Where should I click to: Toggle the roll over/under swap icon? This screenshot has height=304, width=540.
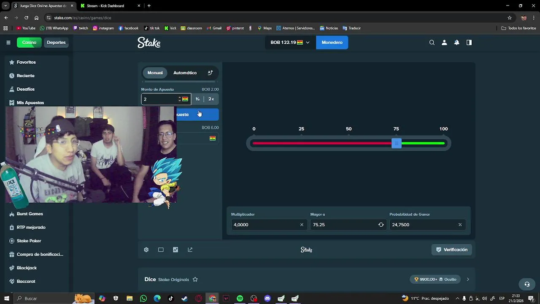(381, 225)
